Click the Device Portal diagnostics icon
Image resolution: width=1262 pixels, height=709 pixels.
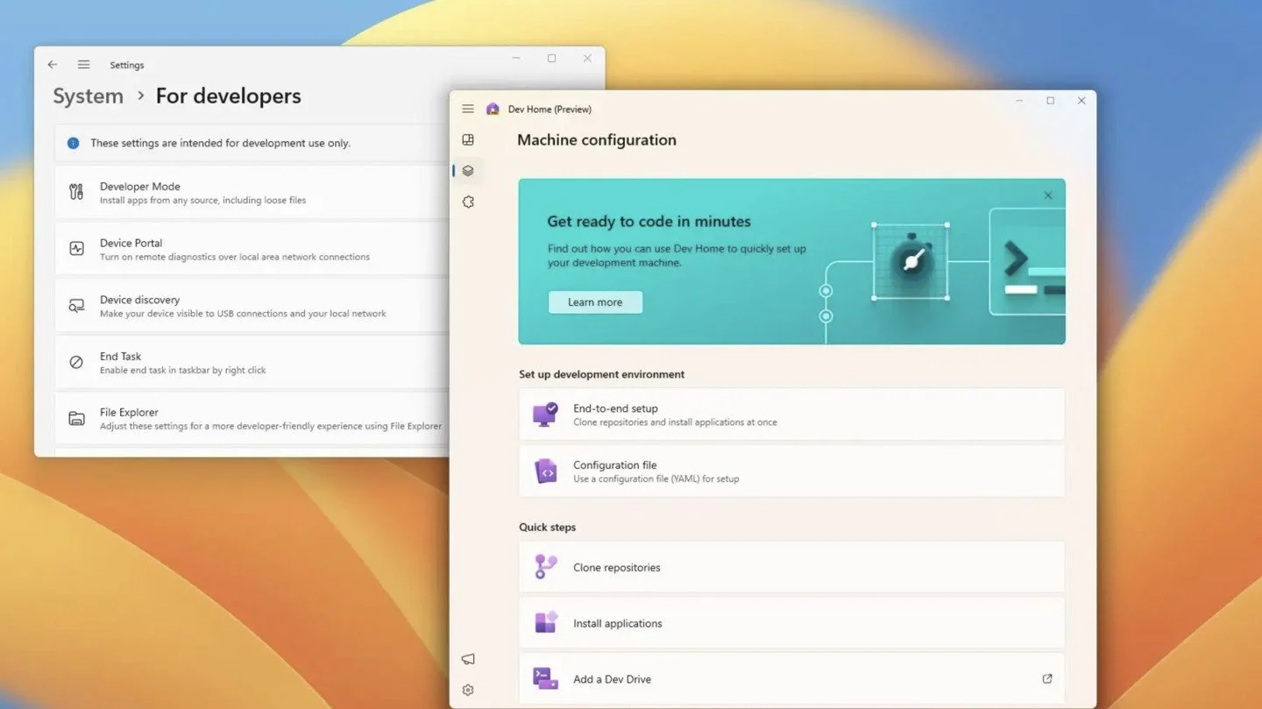click(x=76, y=249)
